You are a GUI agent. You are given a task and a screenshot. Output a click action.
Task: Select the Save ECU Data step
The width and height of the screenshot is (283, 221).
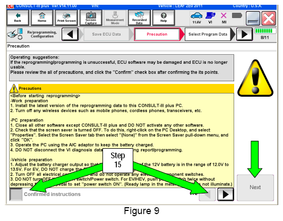click(x=107, y=34)
